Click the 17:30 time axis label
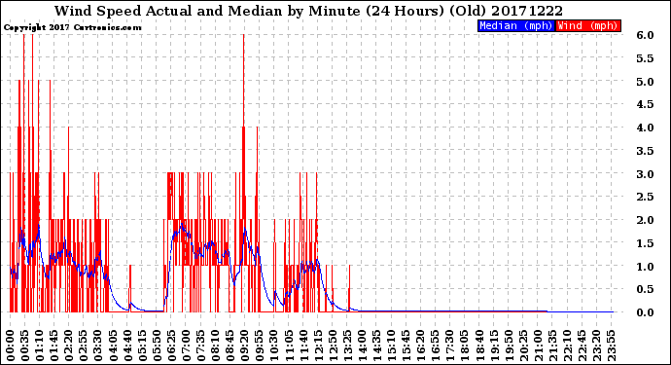 [x=449, y=346]
